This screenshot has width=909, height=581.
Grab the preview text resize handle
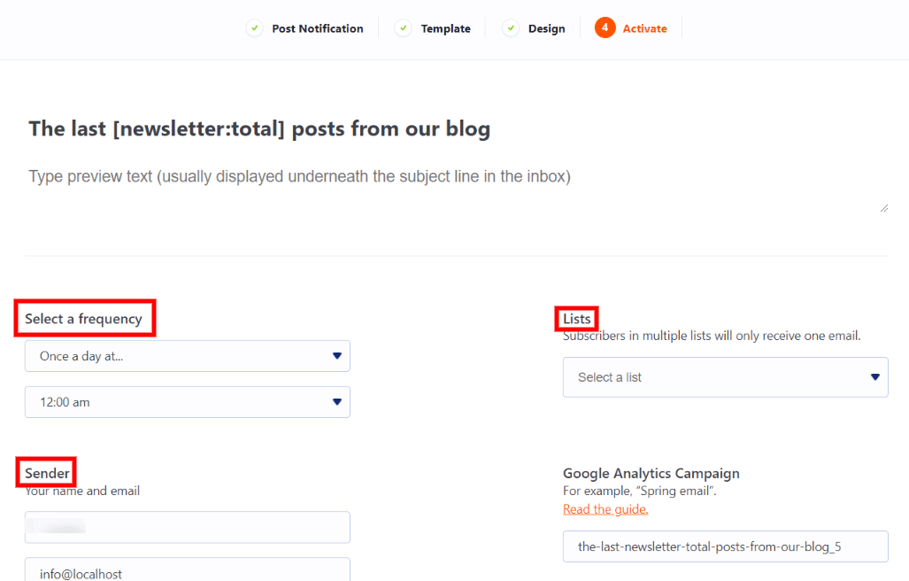point(884,208)
